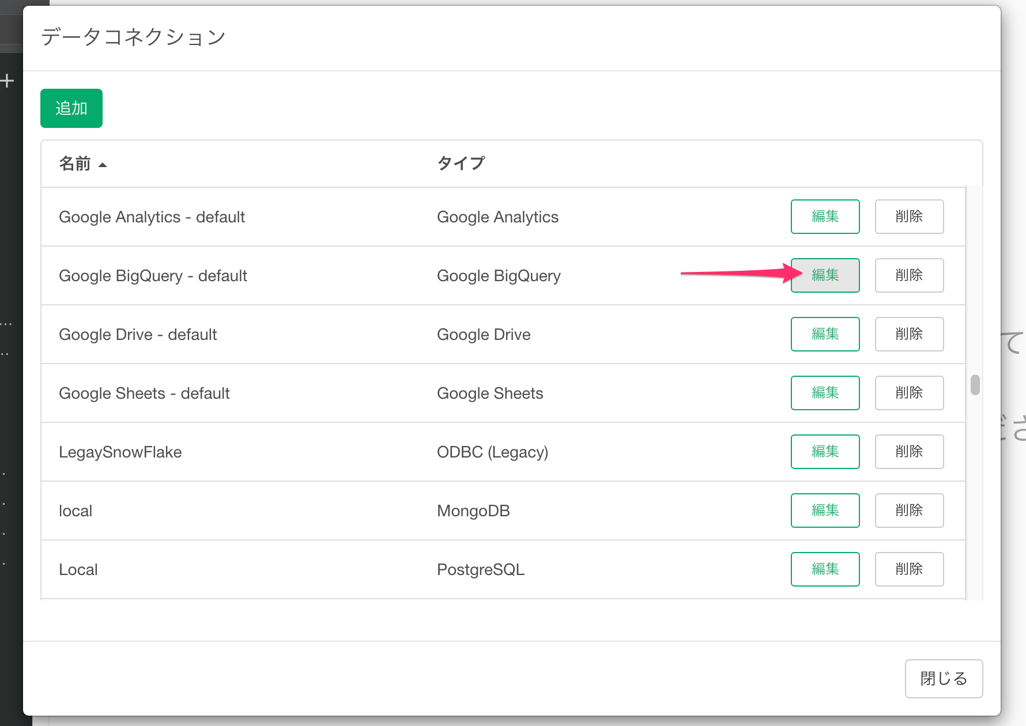Edit the Local PostgreSQL connection

(825, 569)
